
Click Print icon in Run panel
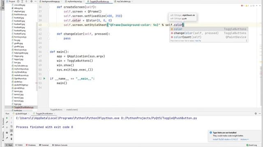click(12, 135)
